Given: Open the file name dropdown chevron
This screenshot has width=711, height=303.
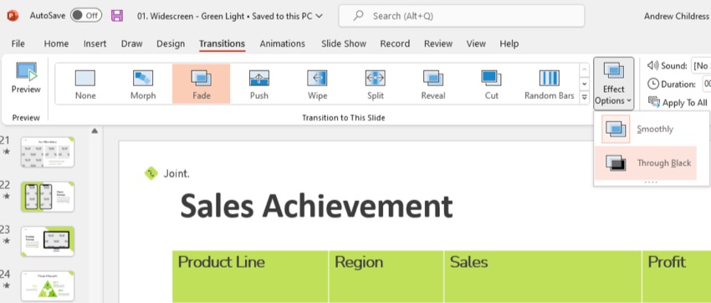Looking at the screenshot, I should point(319,16).
